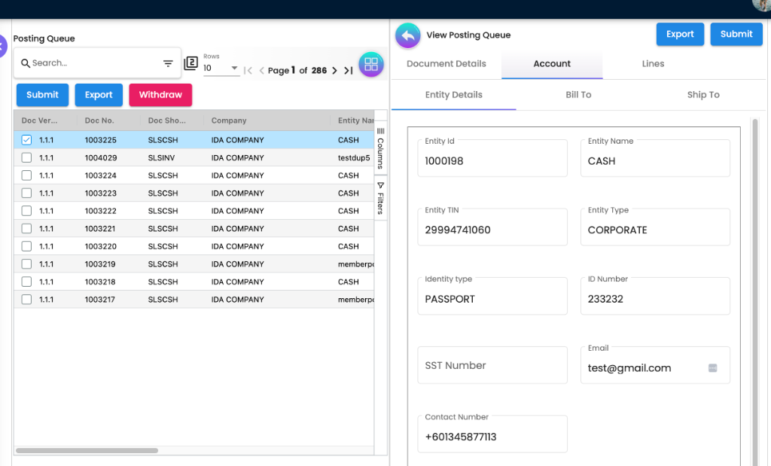Click the Withdraw button
Viewport: 771px width, 466px height.
tap(160, 95)
